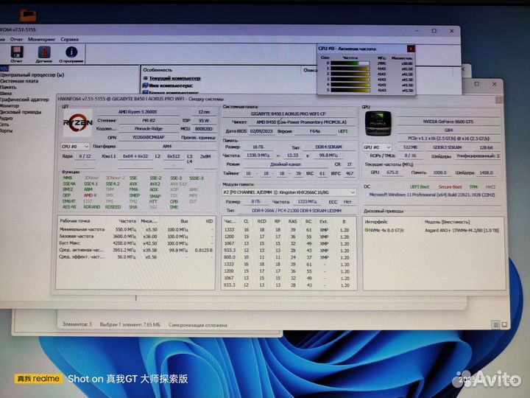Switch Explorer to details view icon
Viewport: 530px width, 398px height.
pyautogui.click(x=495, y=324)
